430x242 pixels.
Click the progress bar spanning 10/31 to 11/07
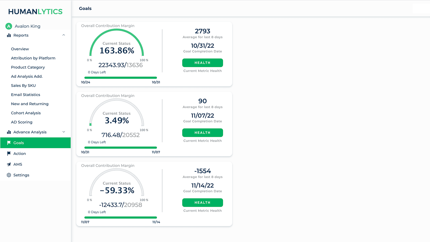click(120, 147)
